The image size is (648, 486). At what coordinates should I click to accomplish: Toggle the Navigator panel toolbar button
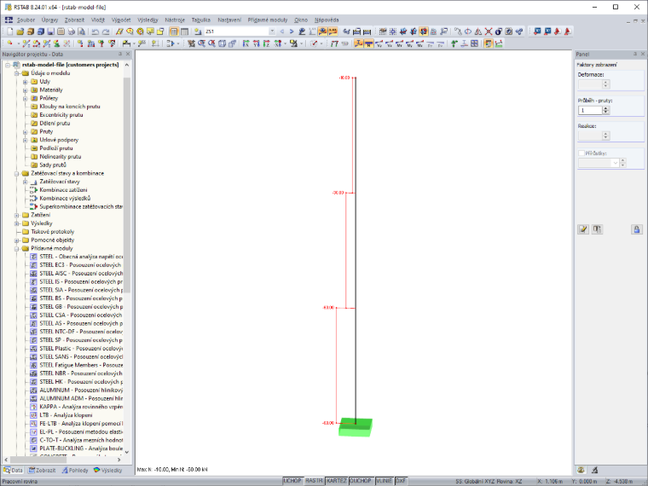[174, 32]
